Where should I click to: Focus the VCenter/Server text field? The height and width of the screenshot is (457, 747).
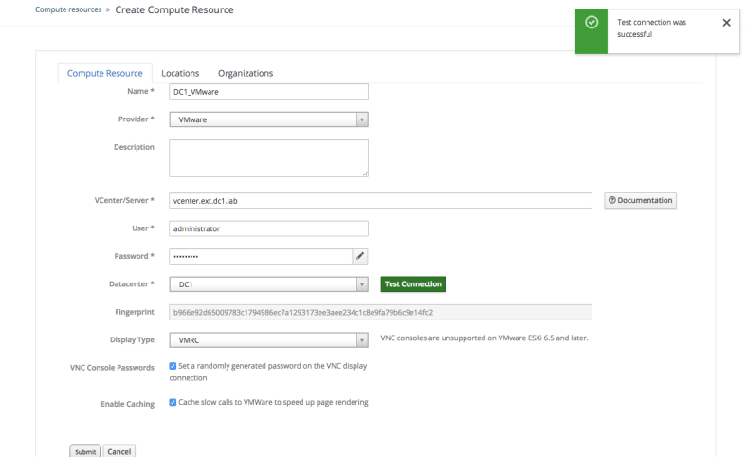point(380,201)
